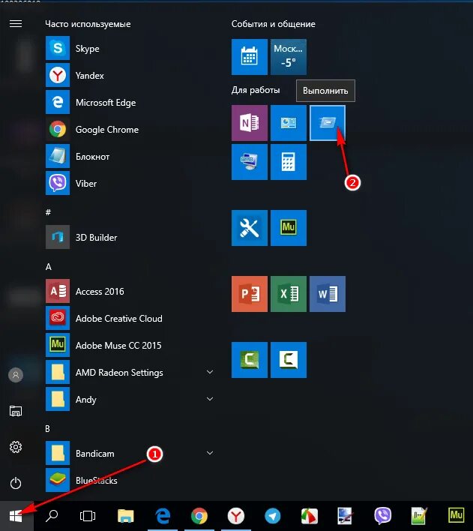
Task: Open taskbar search magnifier
Action: [52, 516]
